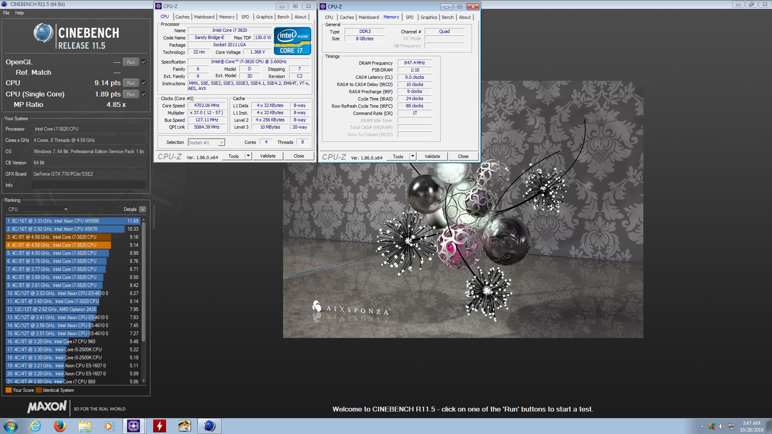This screenshot has width=772, height=434.
Task: Select ranking entry Xeon CPU W5590
Action: (73, 221)
